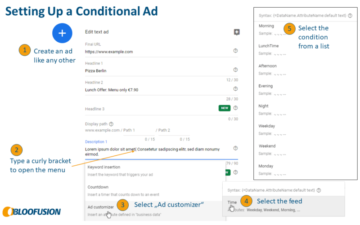Click the Headline 1 help icon
Screen dimensions: 360x225
(236, 70)
